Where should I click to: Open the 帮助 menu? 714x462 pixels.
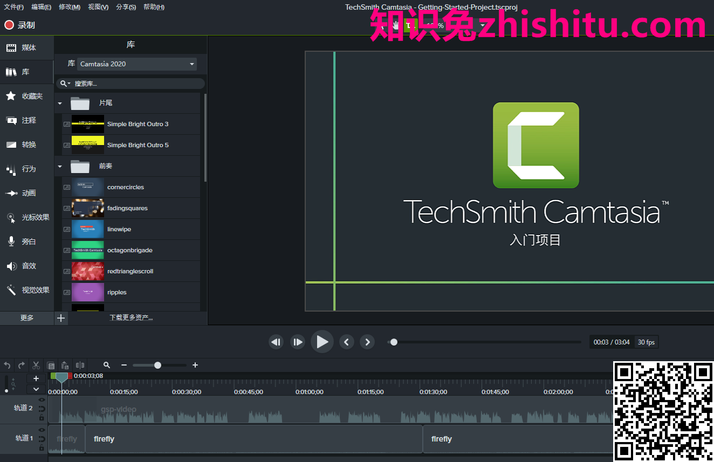[x=154, y=7]
